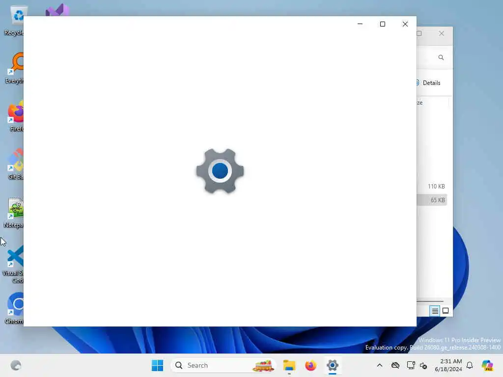Image resolution: width=503 pixels, height=377 pixels.
Task: Select the Everything desktop shortcut
Action: (14, 68)
